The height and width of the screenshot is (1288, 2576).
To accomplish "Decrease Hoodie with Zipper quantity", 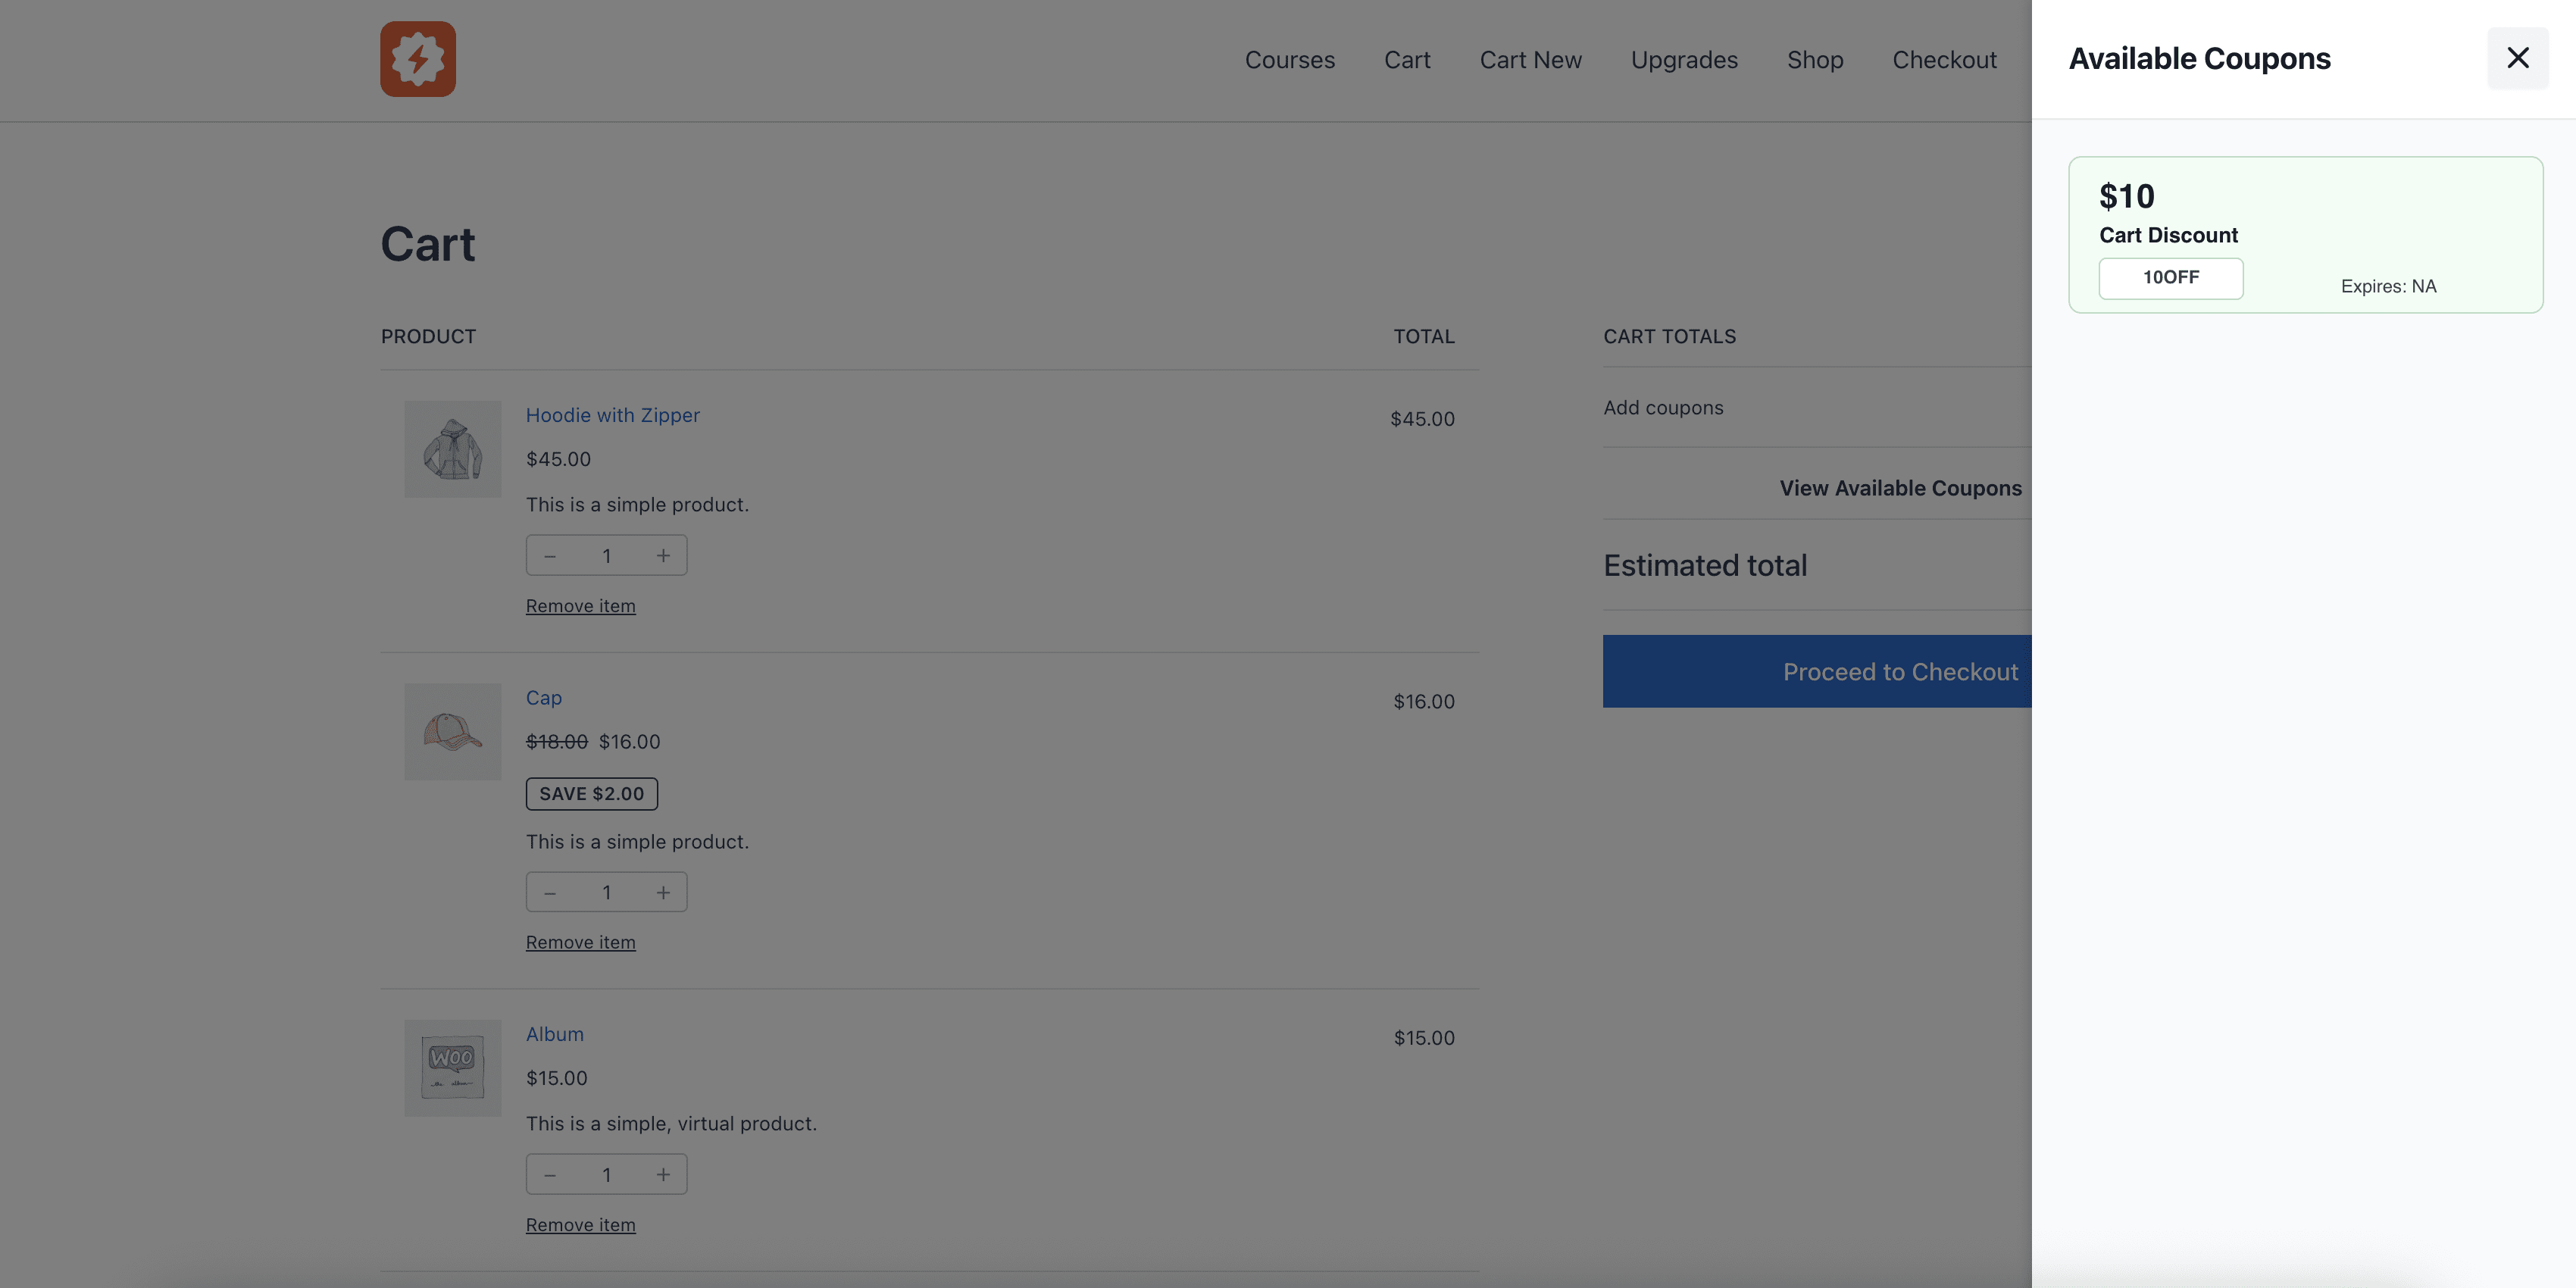I will (550, 556).
